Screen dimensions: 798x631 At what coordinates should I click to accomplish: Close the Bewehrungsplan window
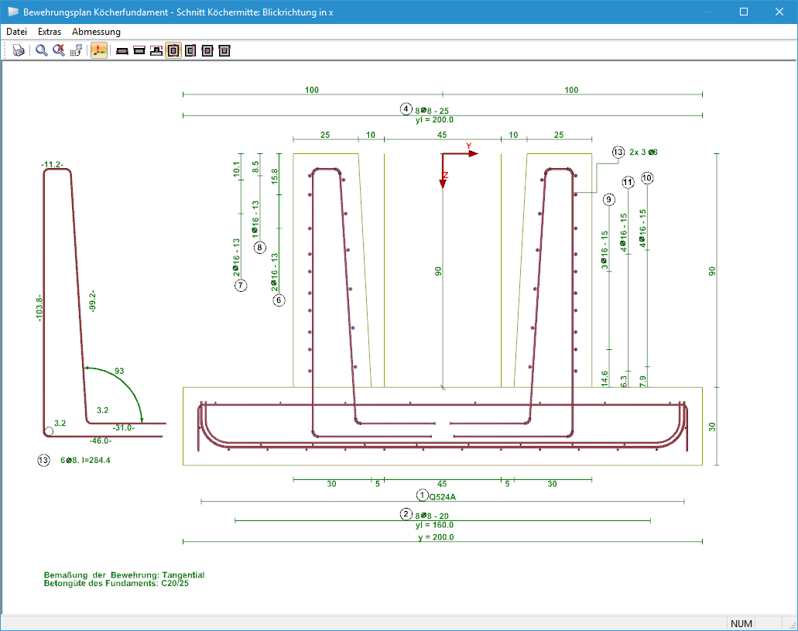click(779, 12)
